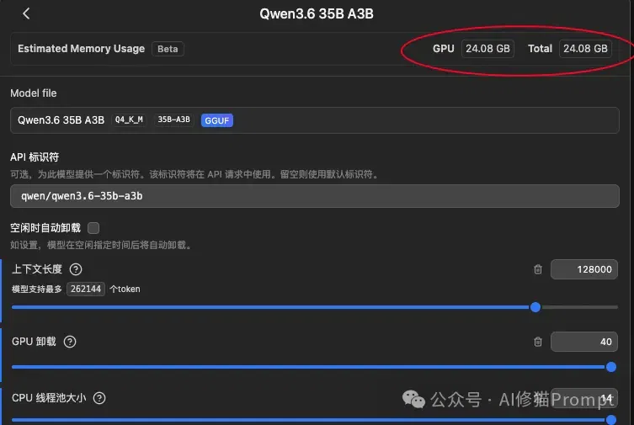This screenshot has height=425, width=634.
Task: Click the GPU offload value field showing 40
Action: tap(583, 342)
